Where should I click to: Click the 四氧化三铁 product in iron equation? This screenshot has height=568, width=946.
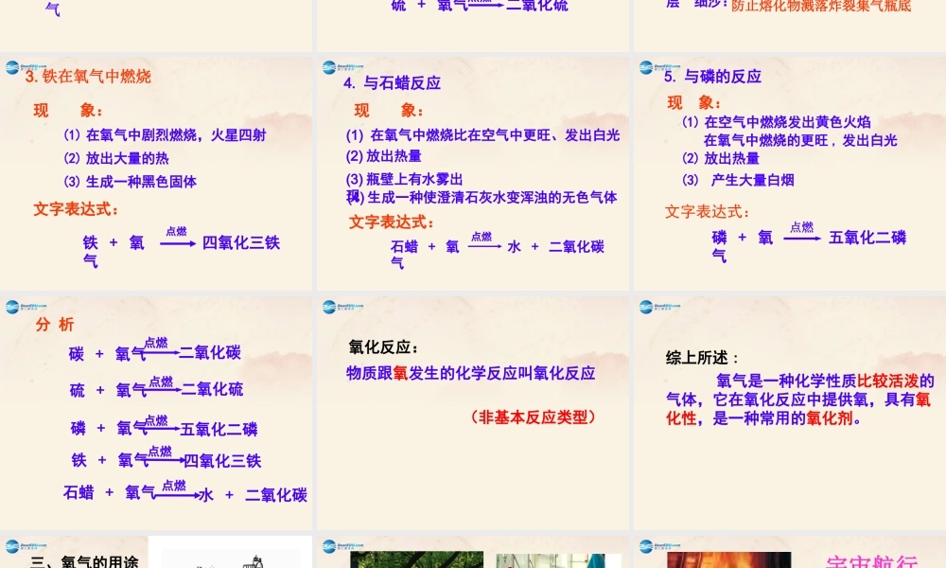241,243
